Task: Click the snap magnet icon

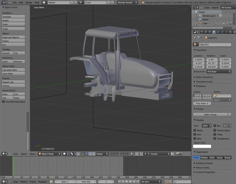Action: [x=141, y=154]
